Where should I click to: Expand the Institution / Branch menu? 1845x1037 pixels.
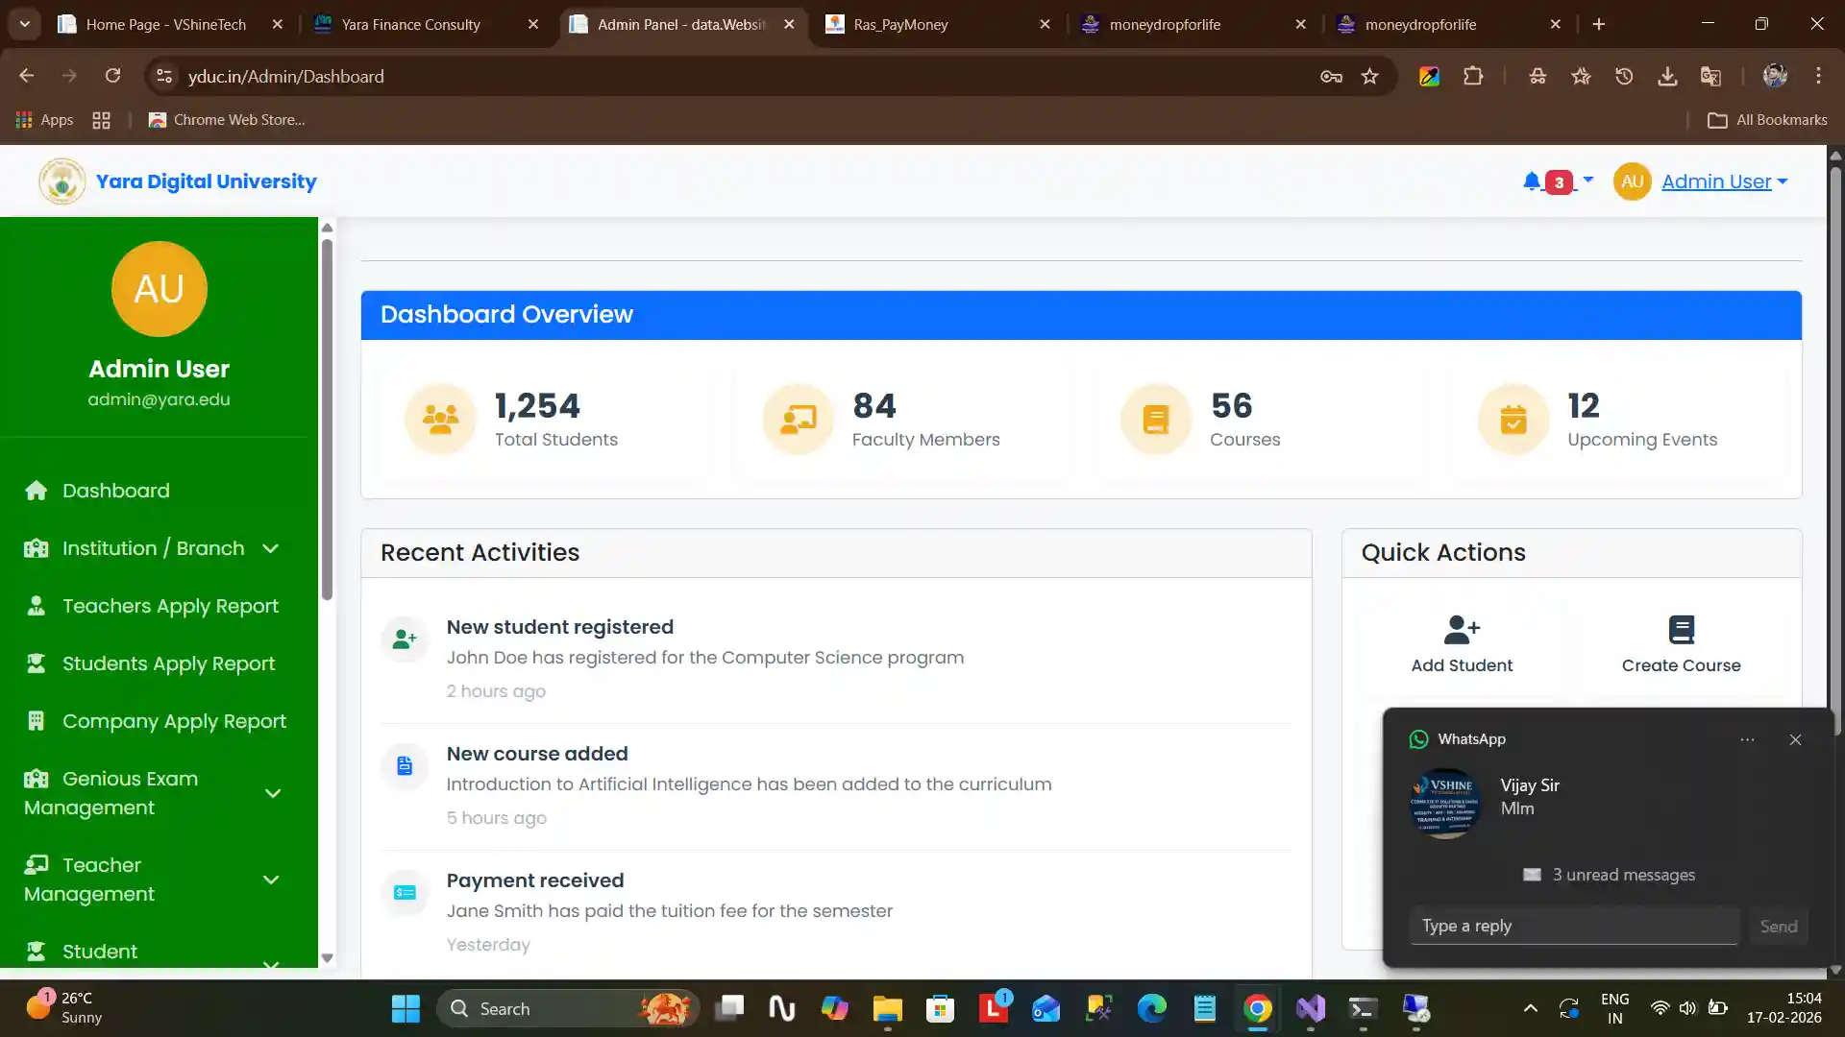(152, 548)
